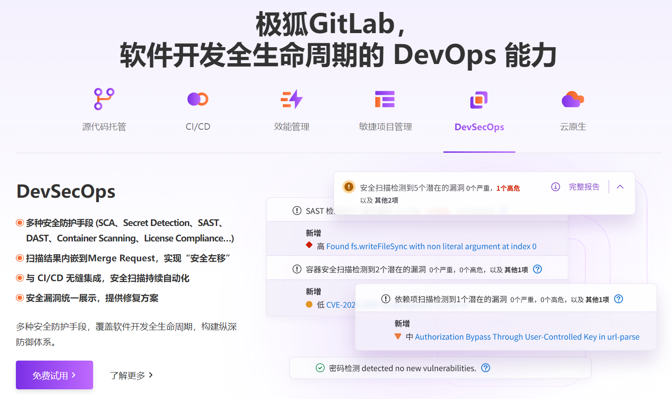Click the help icon after 密码检测 row

tap(485, 368)
